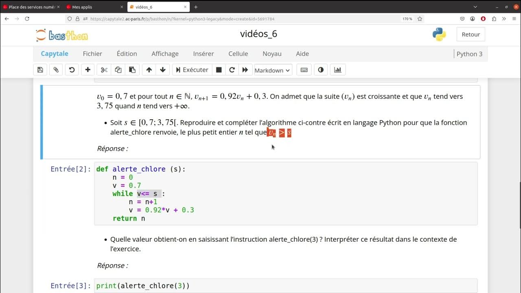Open the Cellule menu
The height and width of the screenshot is (293, 521).
[x=238, y=54]
